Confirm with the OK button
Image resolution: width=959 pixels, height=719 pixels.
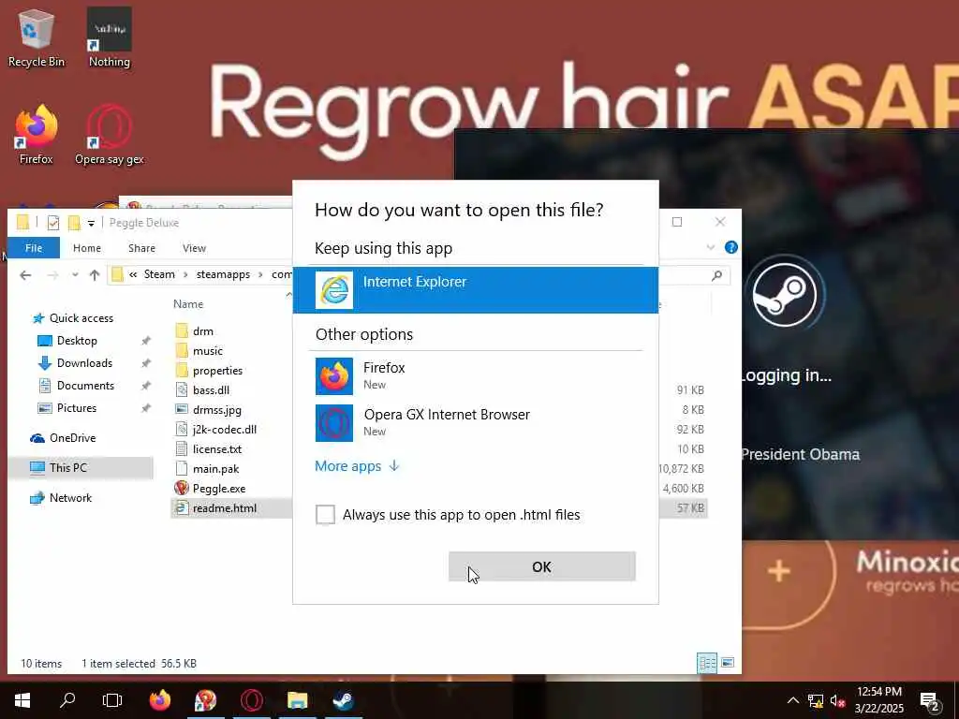coord(542,566)
